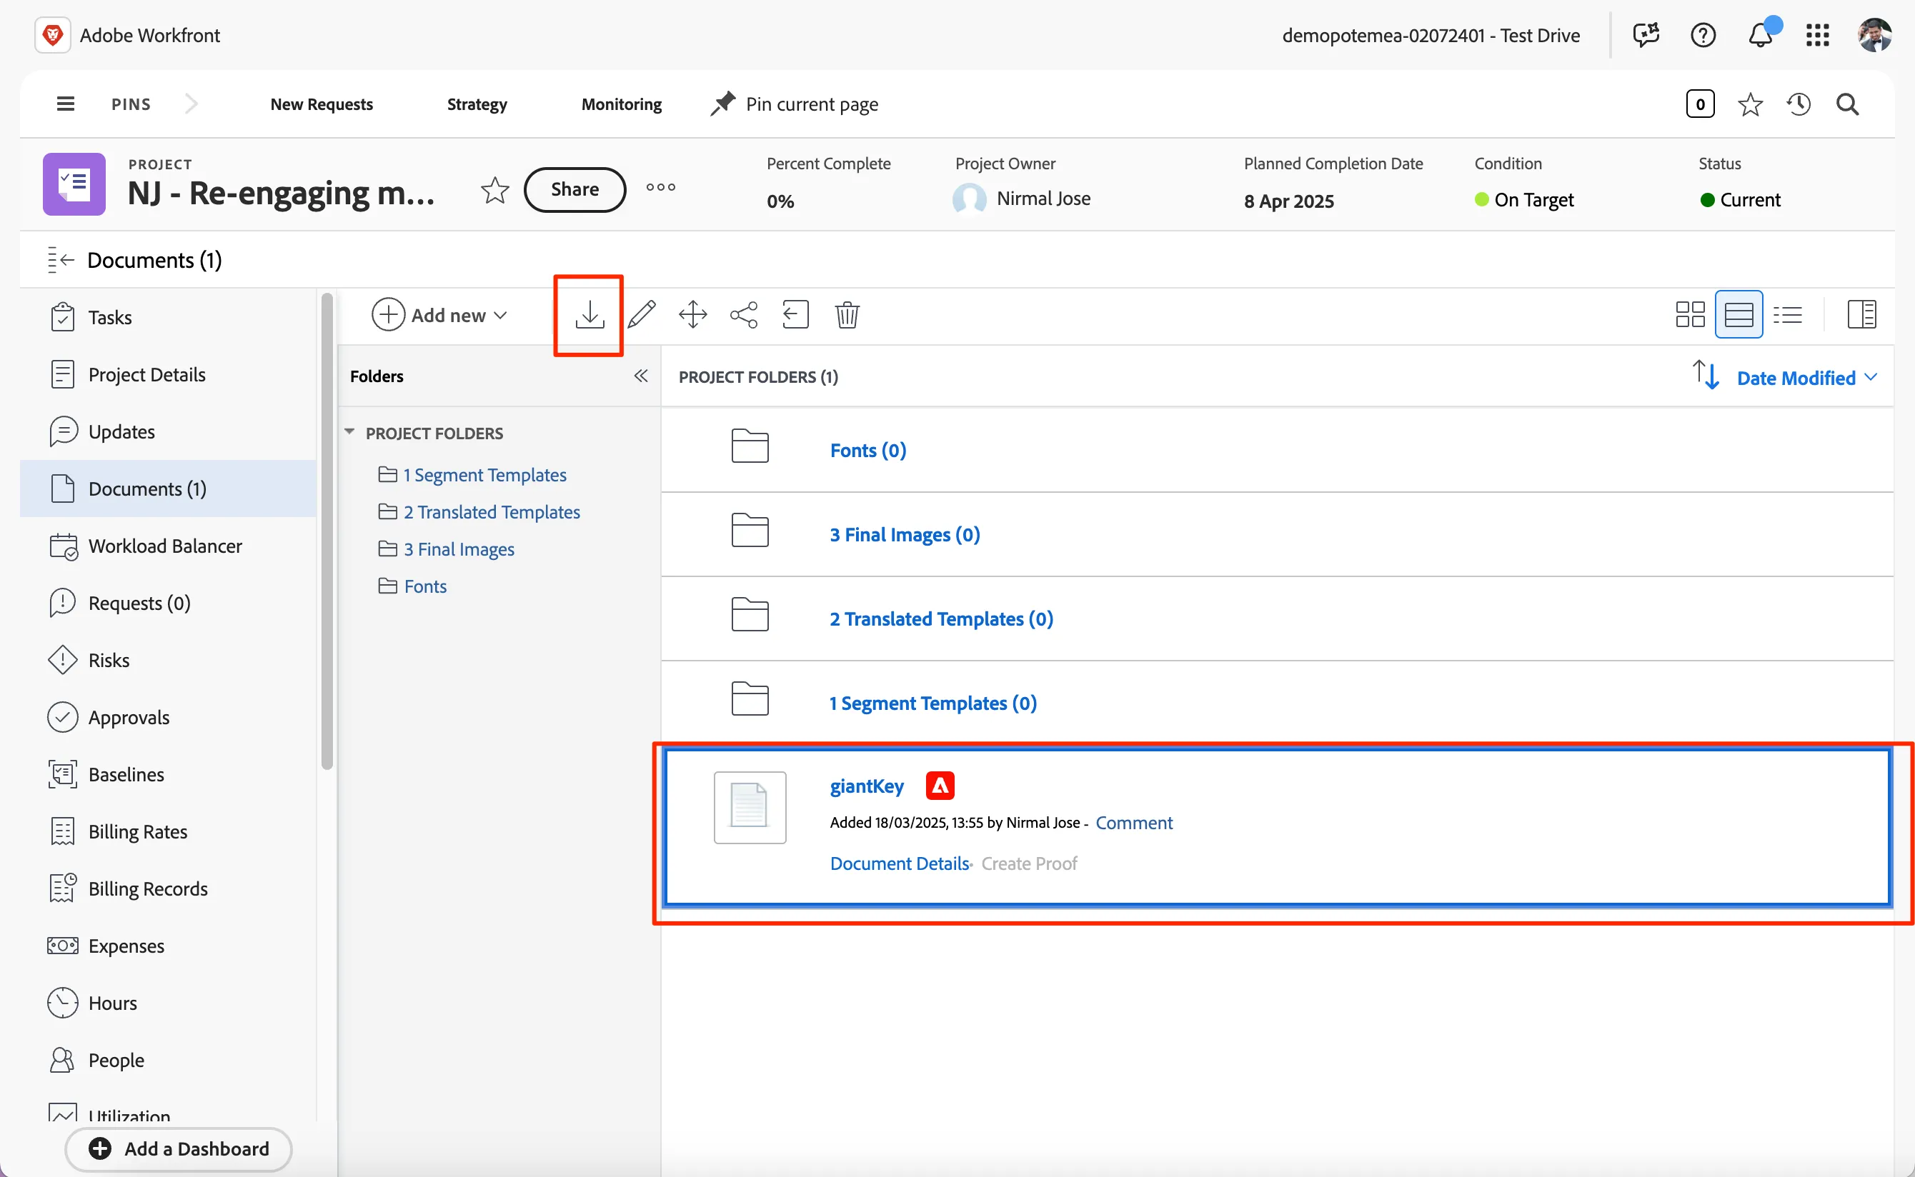Collapse the left panel arrow icon
This screenshot has width=1915, height=1177.
click(61, 259)
